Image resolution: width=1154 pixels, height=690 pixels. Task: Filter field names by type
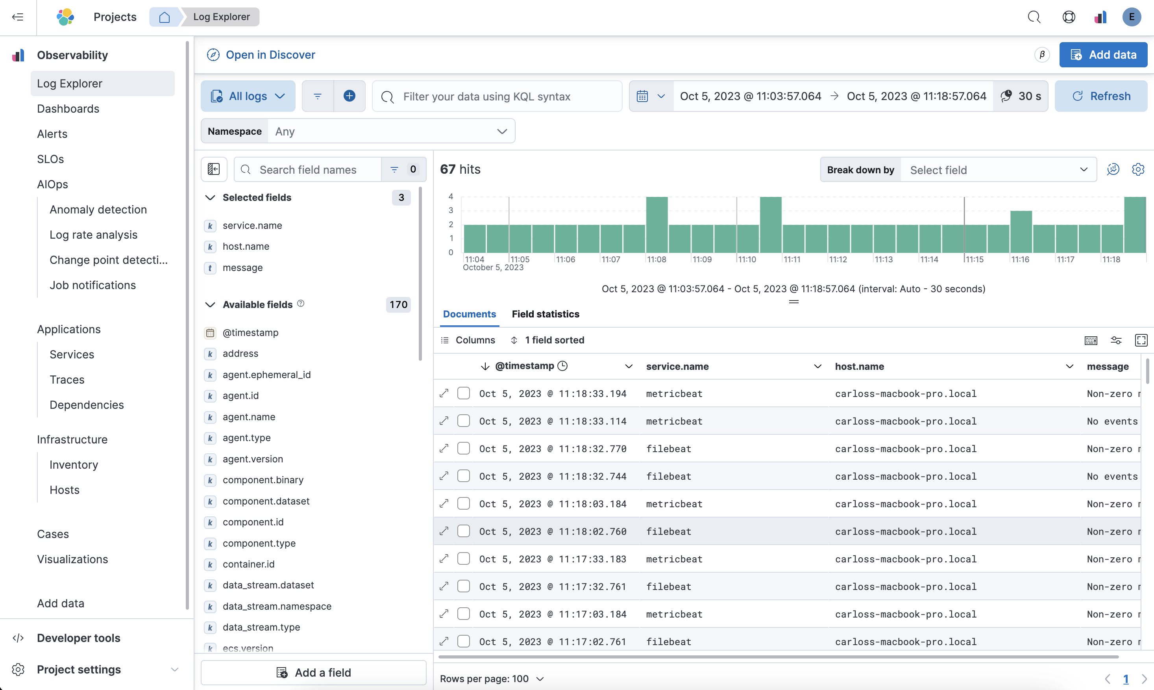403,169
